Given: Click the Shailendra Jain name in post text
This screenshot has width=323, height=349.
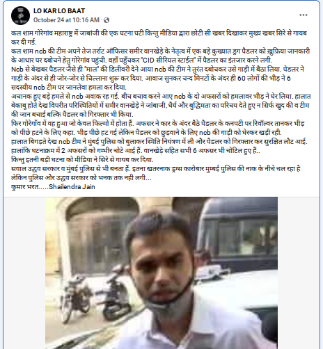Looking at the screenshot, I should click(72, 187).
